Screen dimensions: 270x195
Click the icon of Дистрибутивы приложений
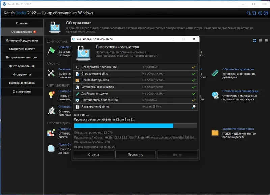[x=77, y=100]
